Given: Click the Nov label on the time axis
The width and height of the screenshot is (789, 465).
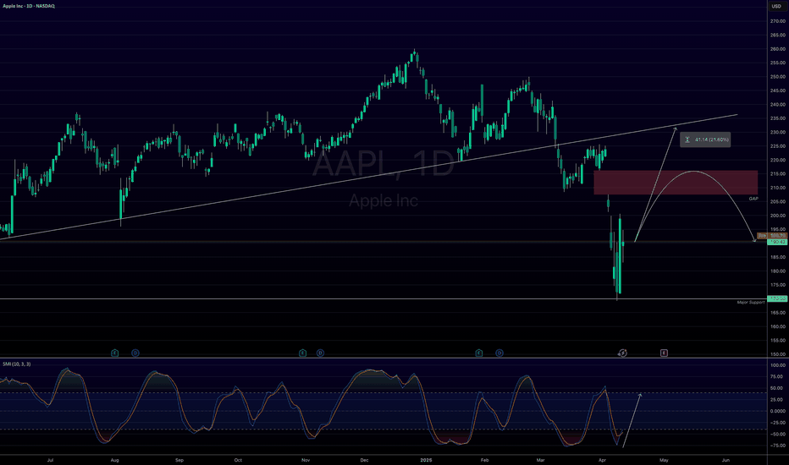Looking at the screenshot, I should 306,460.
